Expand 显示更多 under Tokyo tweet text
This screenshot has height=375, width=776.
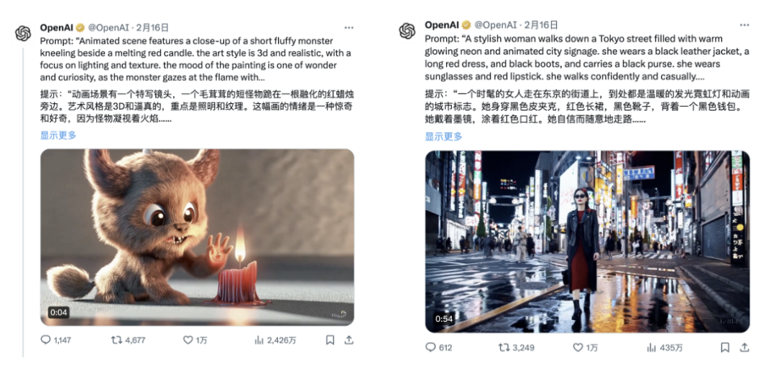[443, 136]
